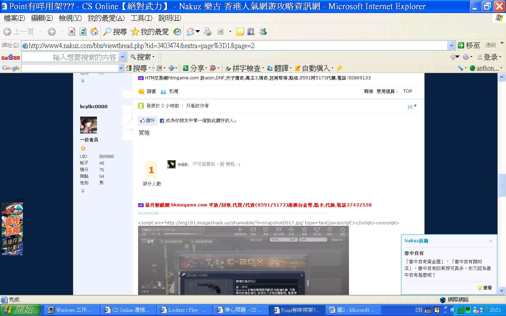Open the Messenger people icon
506x316 pixels.
[x=263, y=32]
